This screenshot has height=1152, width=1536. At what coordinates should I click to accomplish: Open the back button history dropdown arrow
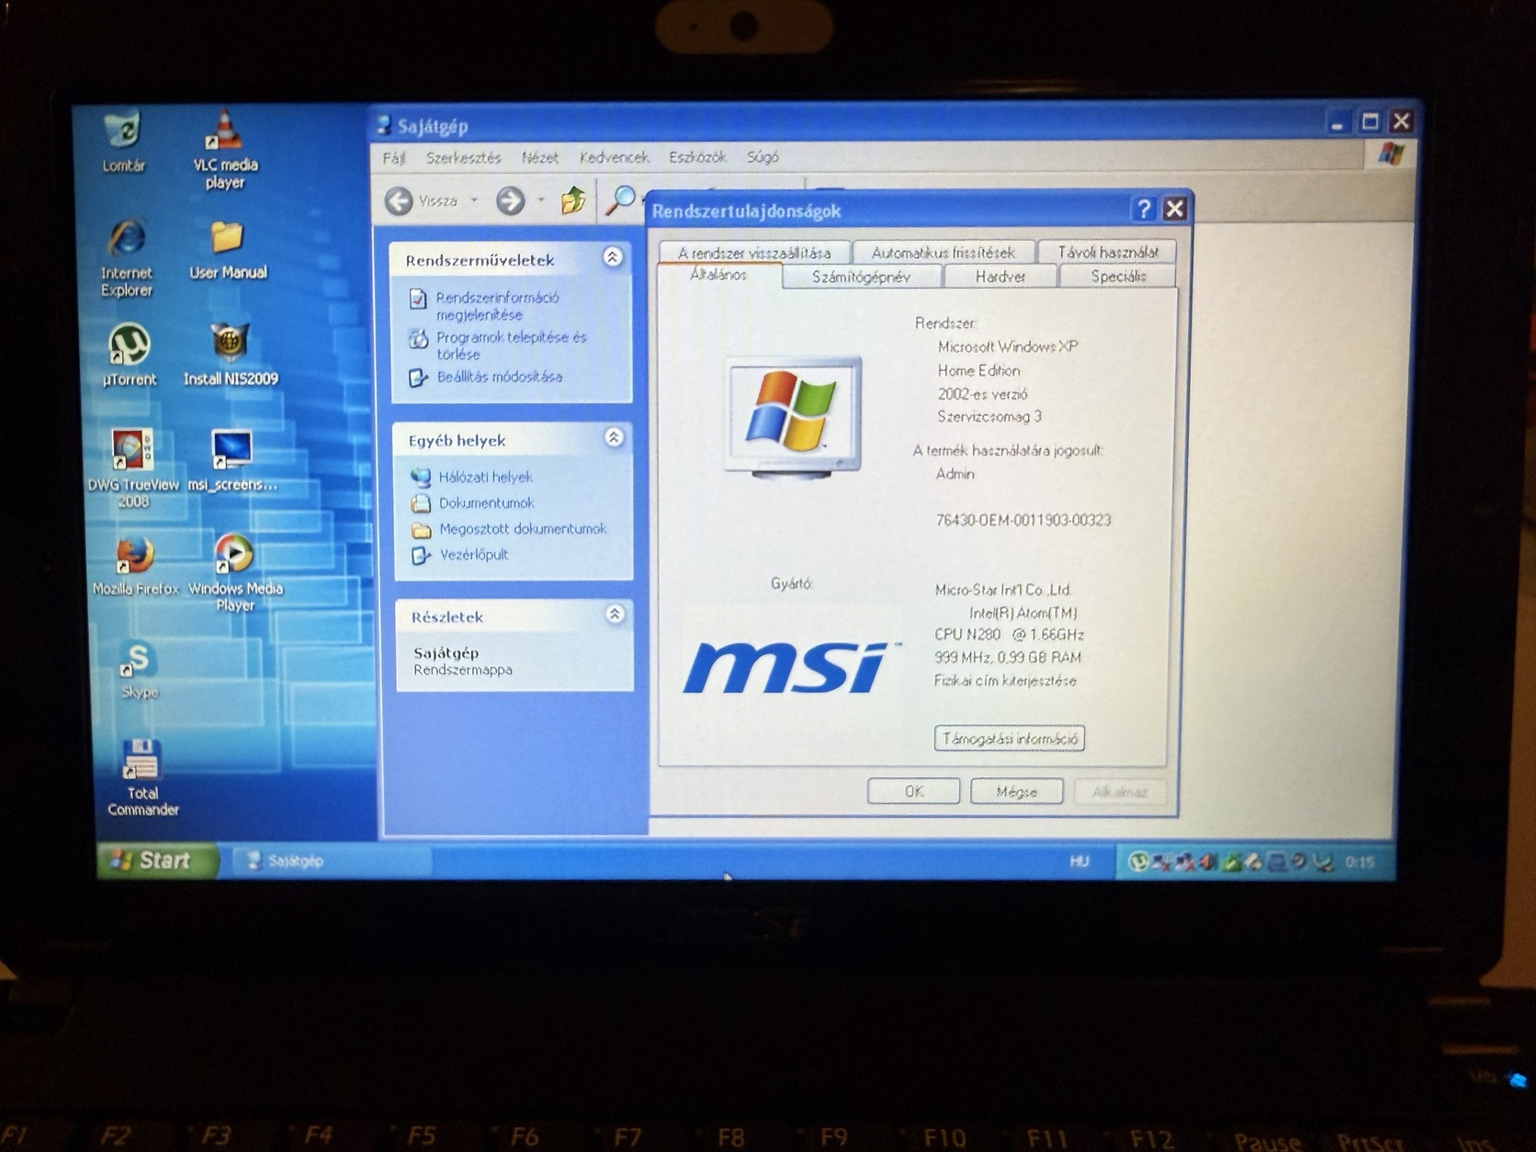[474, 200]
